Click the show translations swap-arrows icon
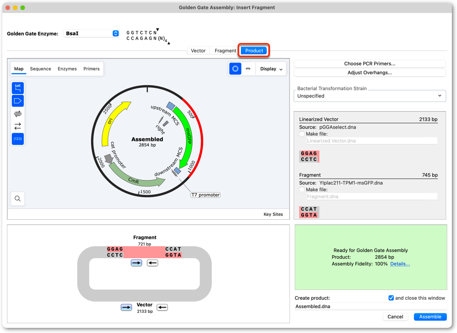This screenshot has width=457, height=333. pos(18,126)
